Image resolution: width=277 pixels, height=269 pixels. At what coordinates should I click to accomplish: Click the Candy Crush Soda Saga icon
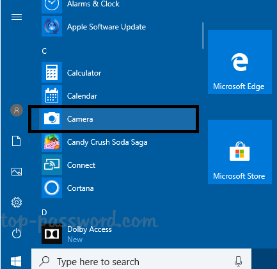(52, 142)
